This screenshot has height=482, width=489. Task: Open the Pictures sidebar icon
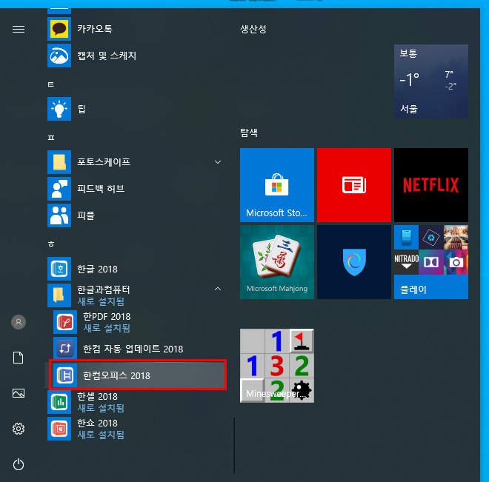point(19,393)
